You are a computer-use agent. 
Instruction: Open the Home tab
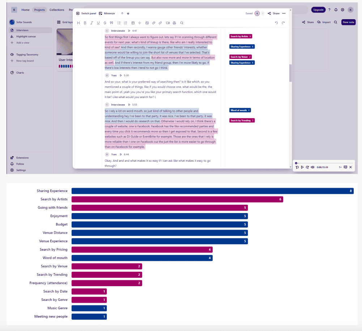[x=25, y=10]
